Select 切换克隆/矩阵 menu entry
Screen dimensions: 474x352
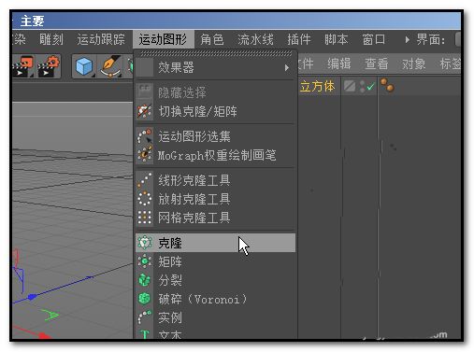pyautogui.click(x=215, y=111)
